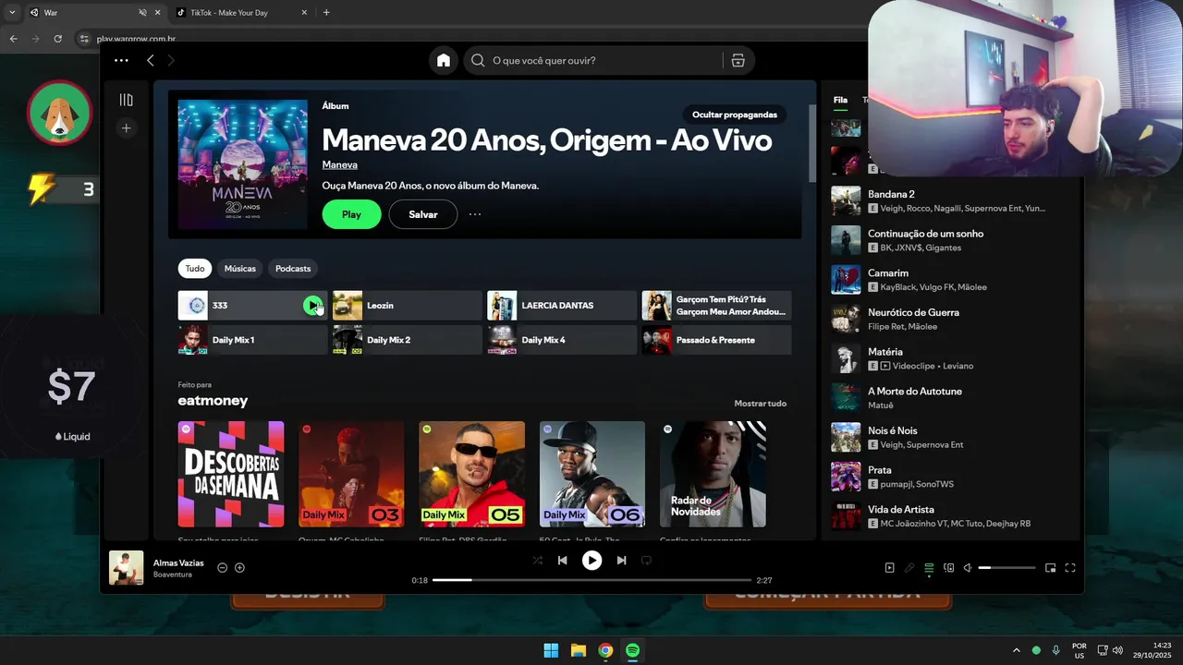
Task: Open Now Playing view icon
Action: click(x=889, y=568)
